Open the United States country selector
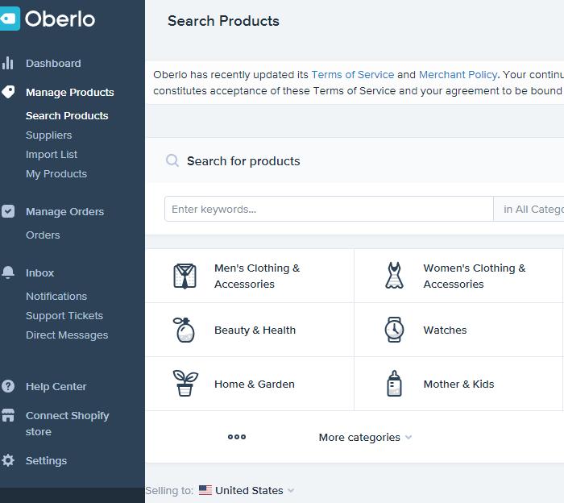The width and height of the screenshot is (564, 503). coord(248,490)
